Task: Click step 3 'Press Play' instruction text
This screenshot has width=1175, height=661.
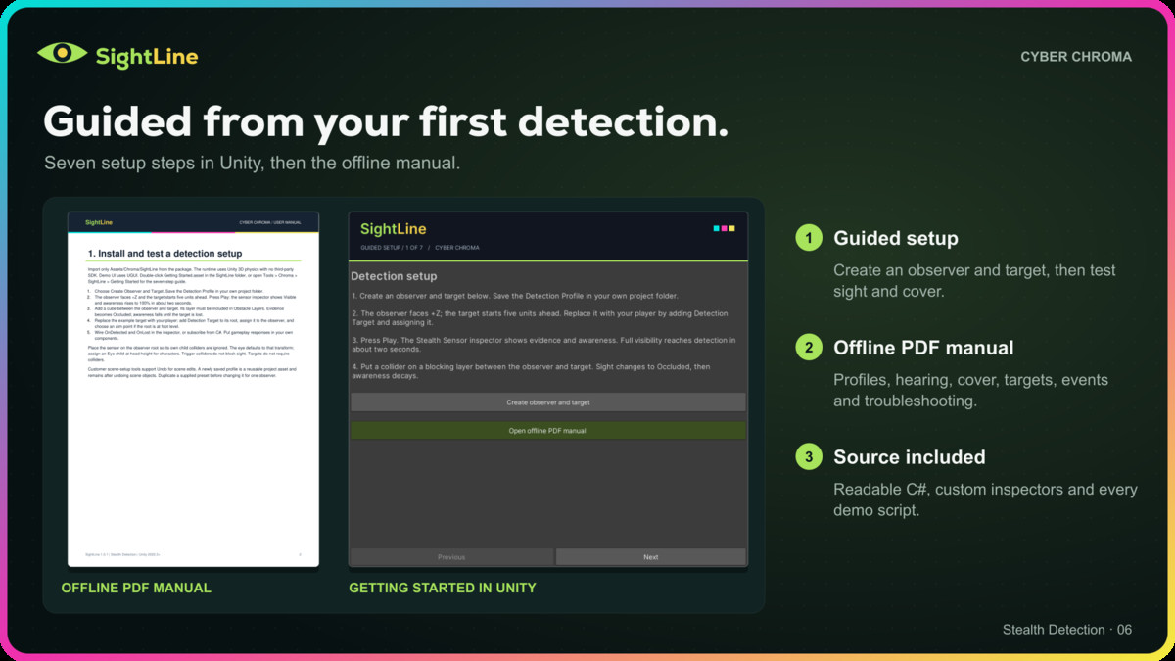Action: 542,344
